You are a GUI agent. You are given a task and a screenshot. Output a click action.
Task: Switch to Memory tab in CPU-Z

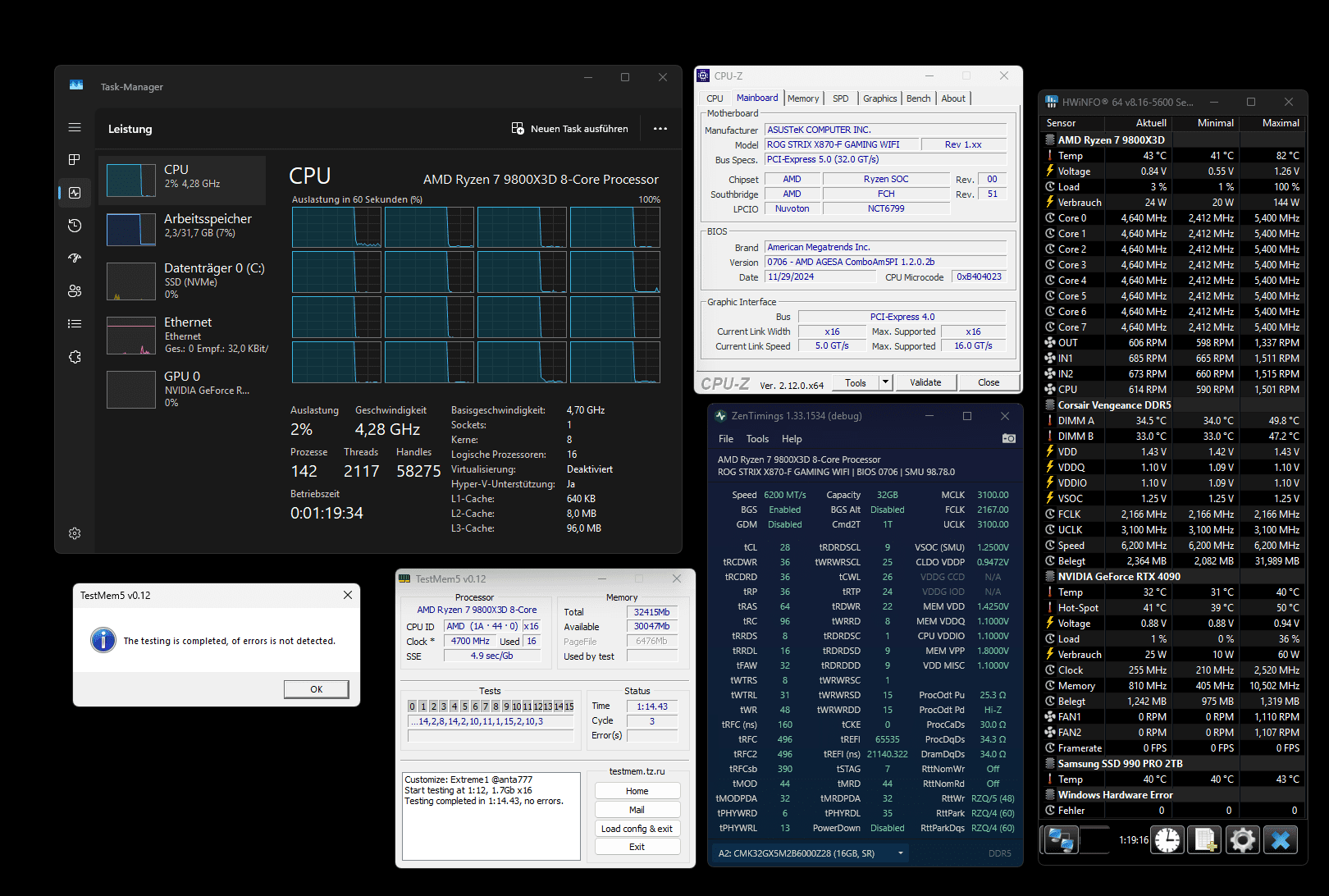tap(803, 98)
